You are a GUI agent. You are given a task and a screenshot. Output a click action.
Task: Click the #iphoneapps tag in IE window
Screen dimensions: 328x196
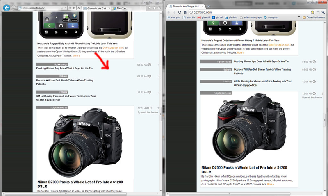pyautogui.click(x=52, y=64)
